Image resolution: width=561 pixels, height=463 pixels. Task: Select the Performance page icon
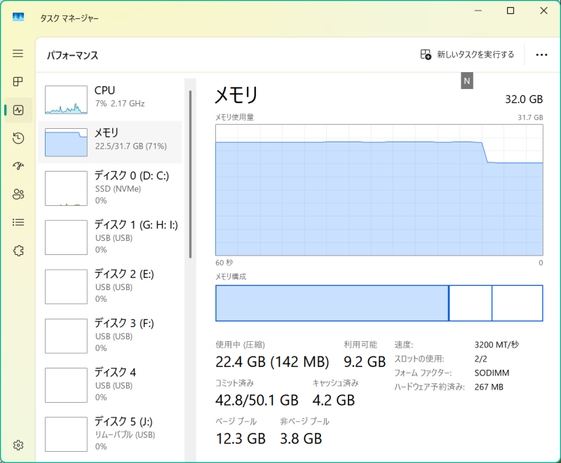tap(18, 110)
